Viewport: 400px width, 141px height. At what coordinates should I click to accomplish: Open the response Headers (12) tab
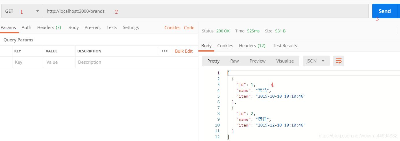pos(252,46)
